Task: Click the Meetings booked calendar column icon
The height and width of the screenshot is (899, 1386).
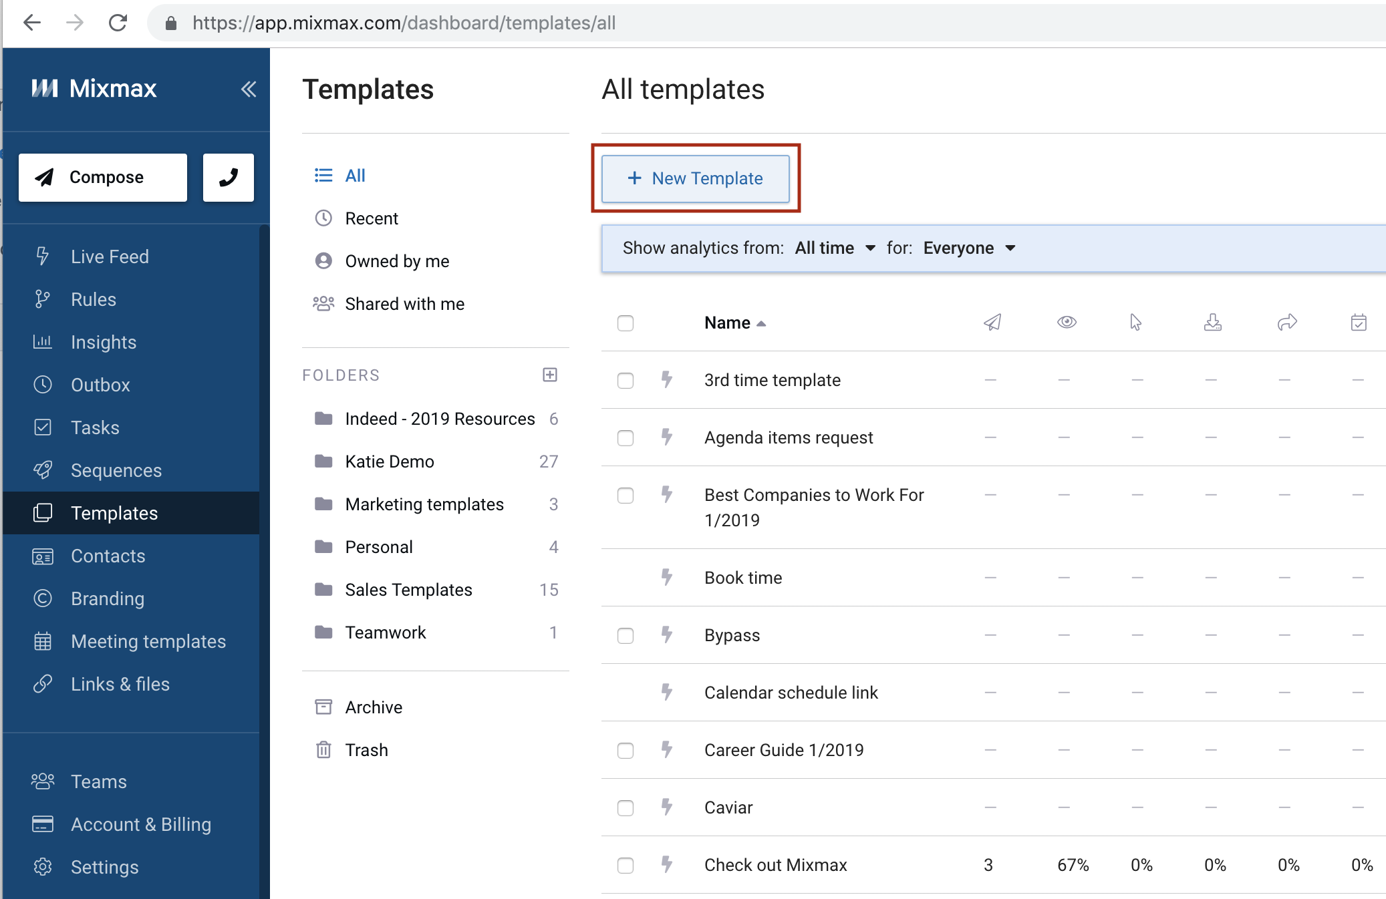Action: coord(1359,323)
